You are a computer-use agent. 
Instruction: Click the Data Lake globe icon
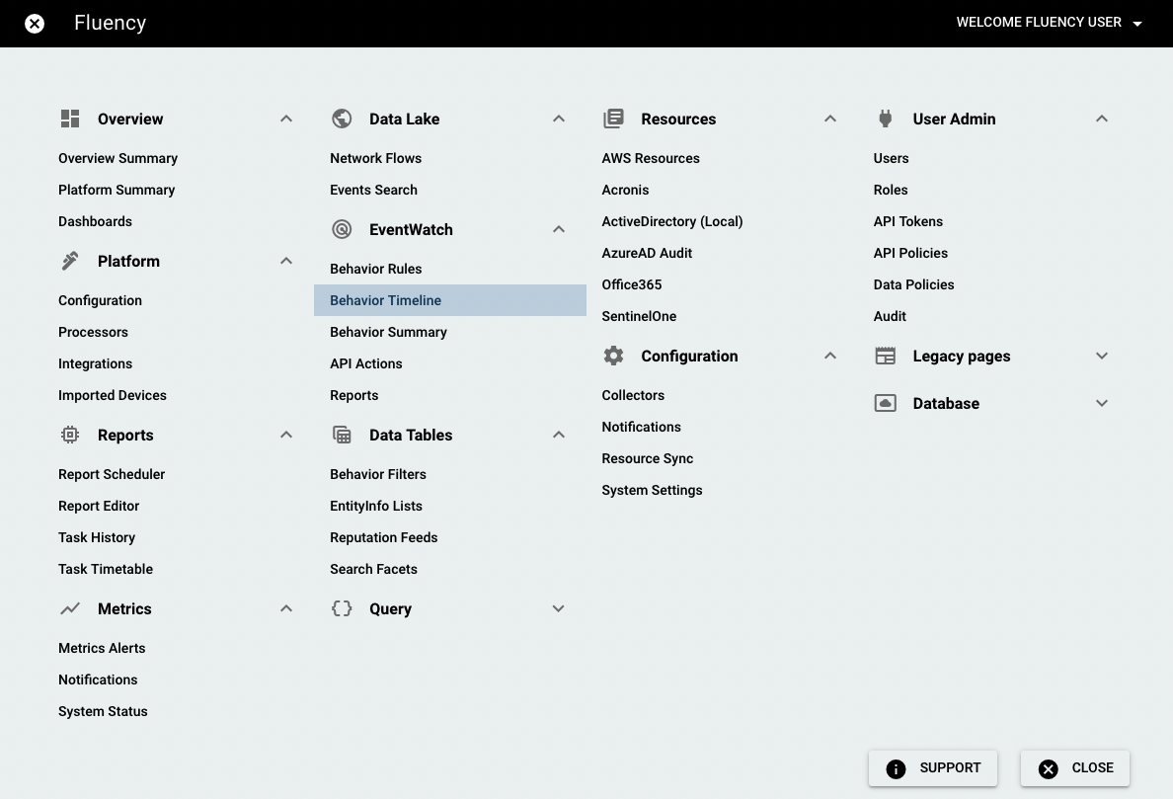(x=342, y=119)
